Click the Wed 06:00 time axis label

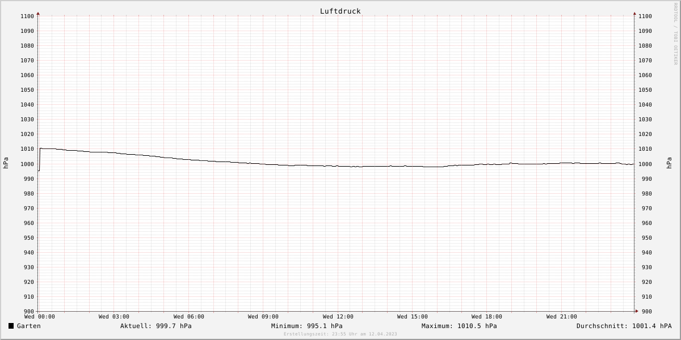point(189,317)
